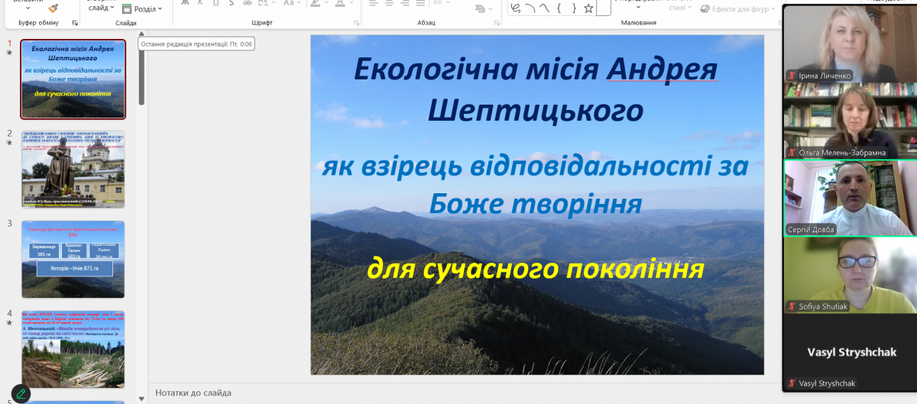Select slide 2 thumbnail with statue
Viewport: 917px width, 404px height.
coord(73,169)
